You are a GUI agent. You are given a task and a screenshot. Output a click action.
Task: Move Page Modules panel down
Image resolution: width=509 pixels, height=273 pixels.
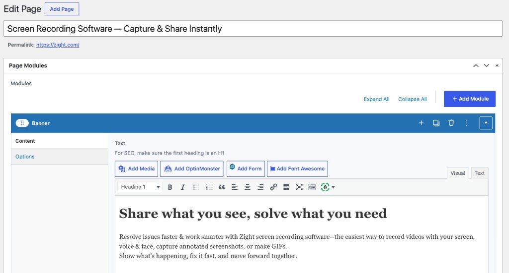click(x=486, y=66)
